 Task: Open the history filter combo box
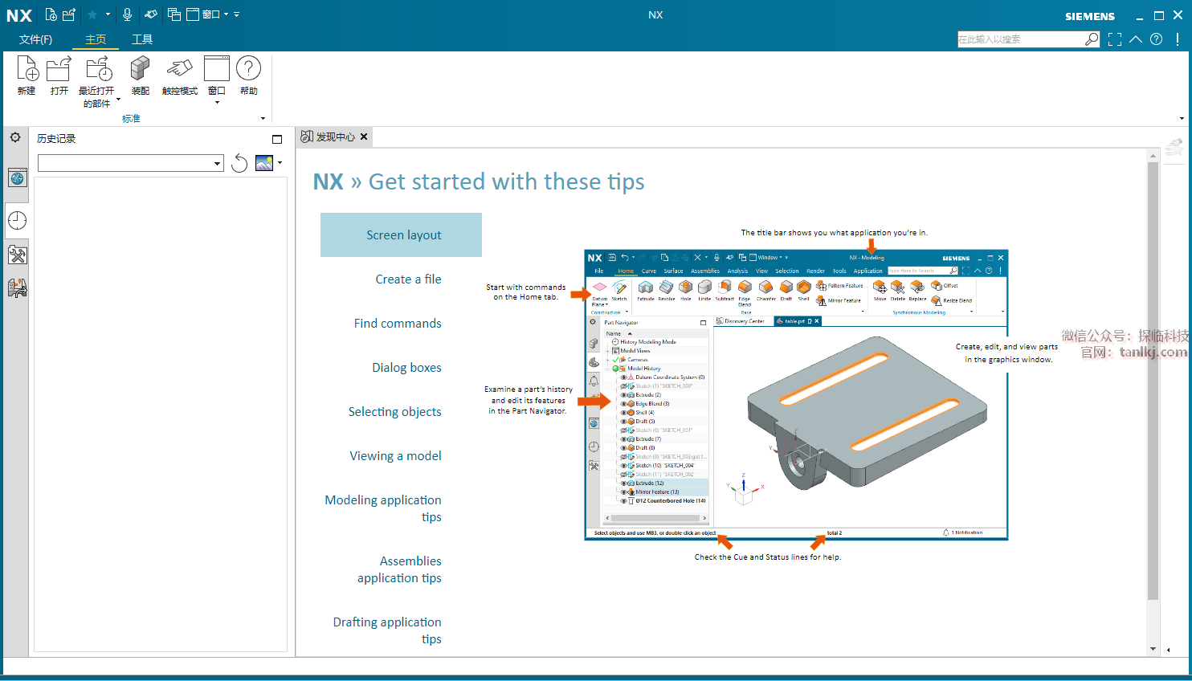(130, 164)
